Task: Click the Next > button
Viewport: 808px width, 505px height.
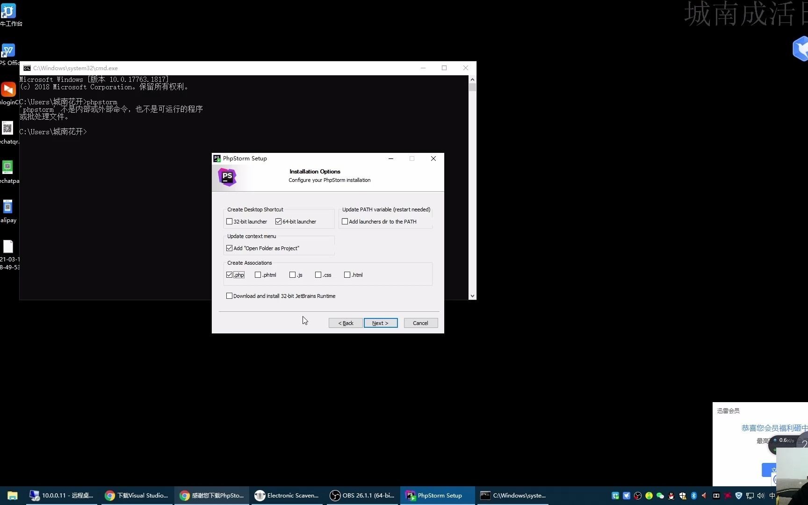Action: pos(381,323)
